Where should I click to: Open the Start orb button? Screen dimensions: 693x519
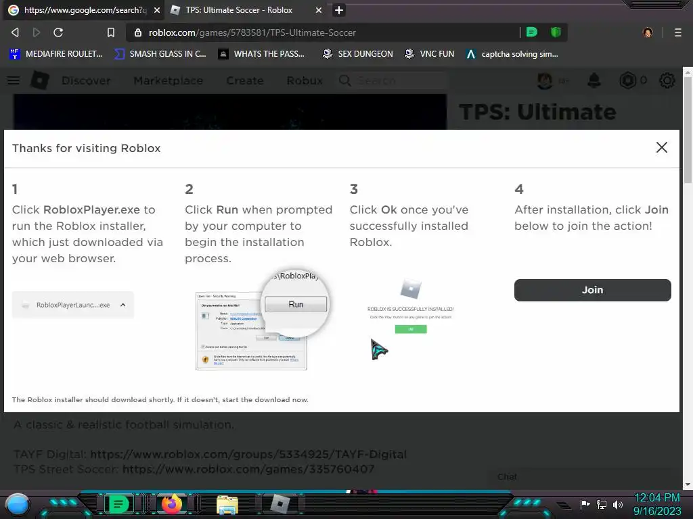click(18, 504)
